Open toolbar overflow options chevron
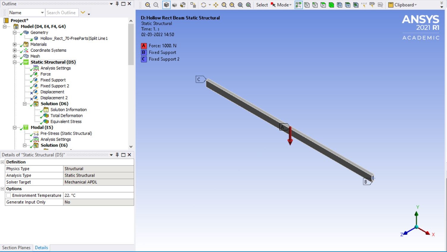This screenshot has height=252, width=447. pos(442,4)
